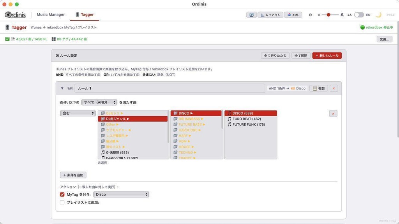Expand the HARF folder arrow

(x=190, y=136)
